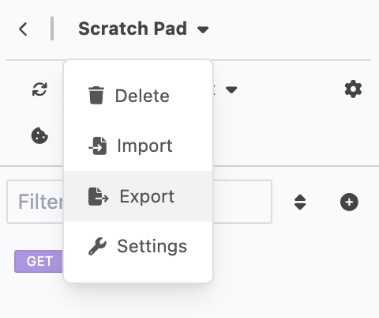Open the gear settings icon

pyautogui.click(x=353, y=89)
